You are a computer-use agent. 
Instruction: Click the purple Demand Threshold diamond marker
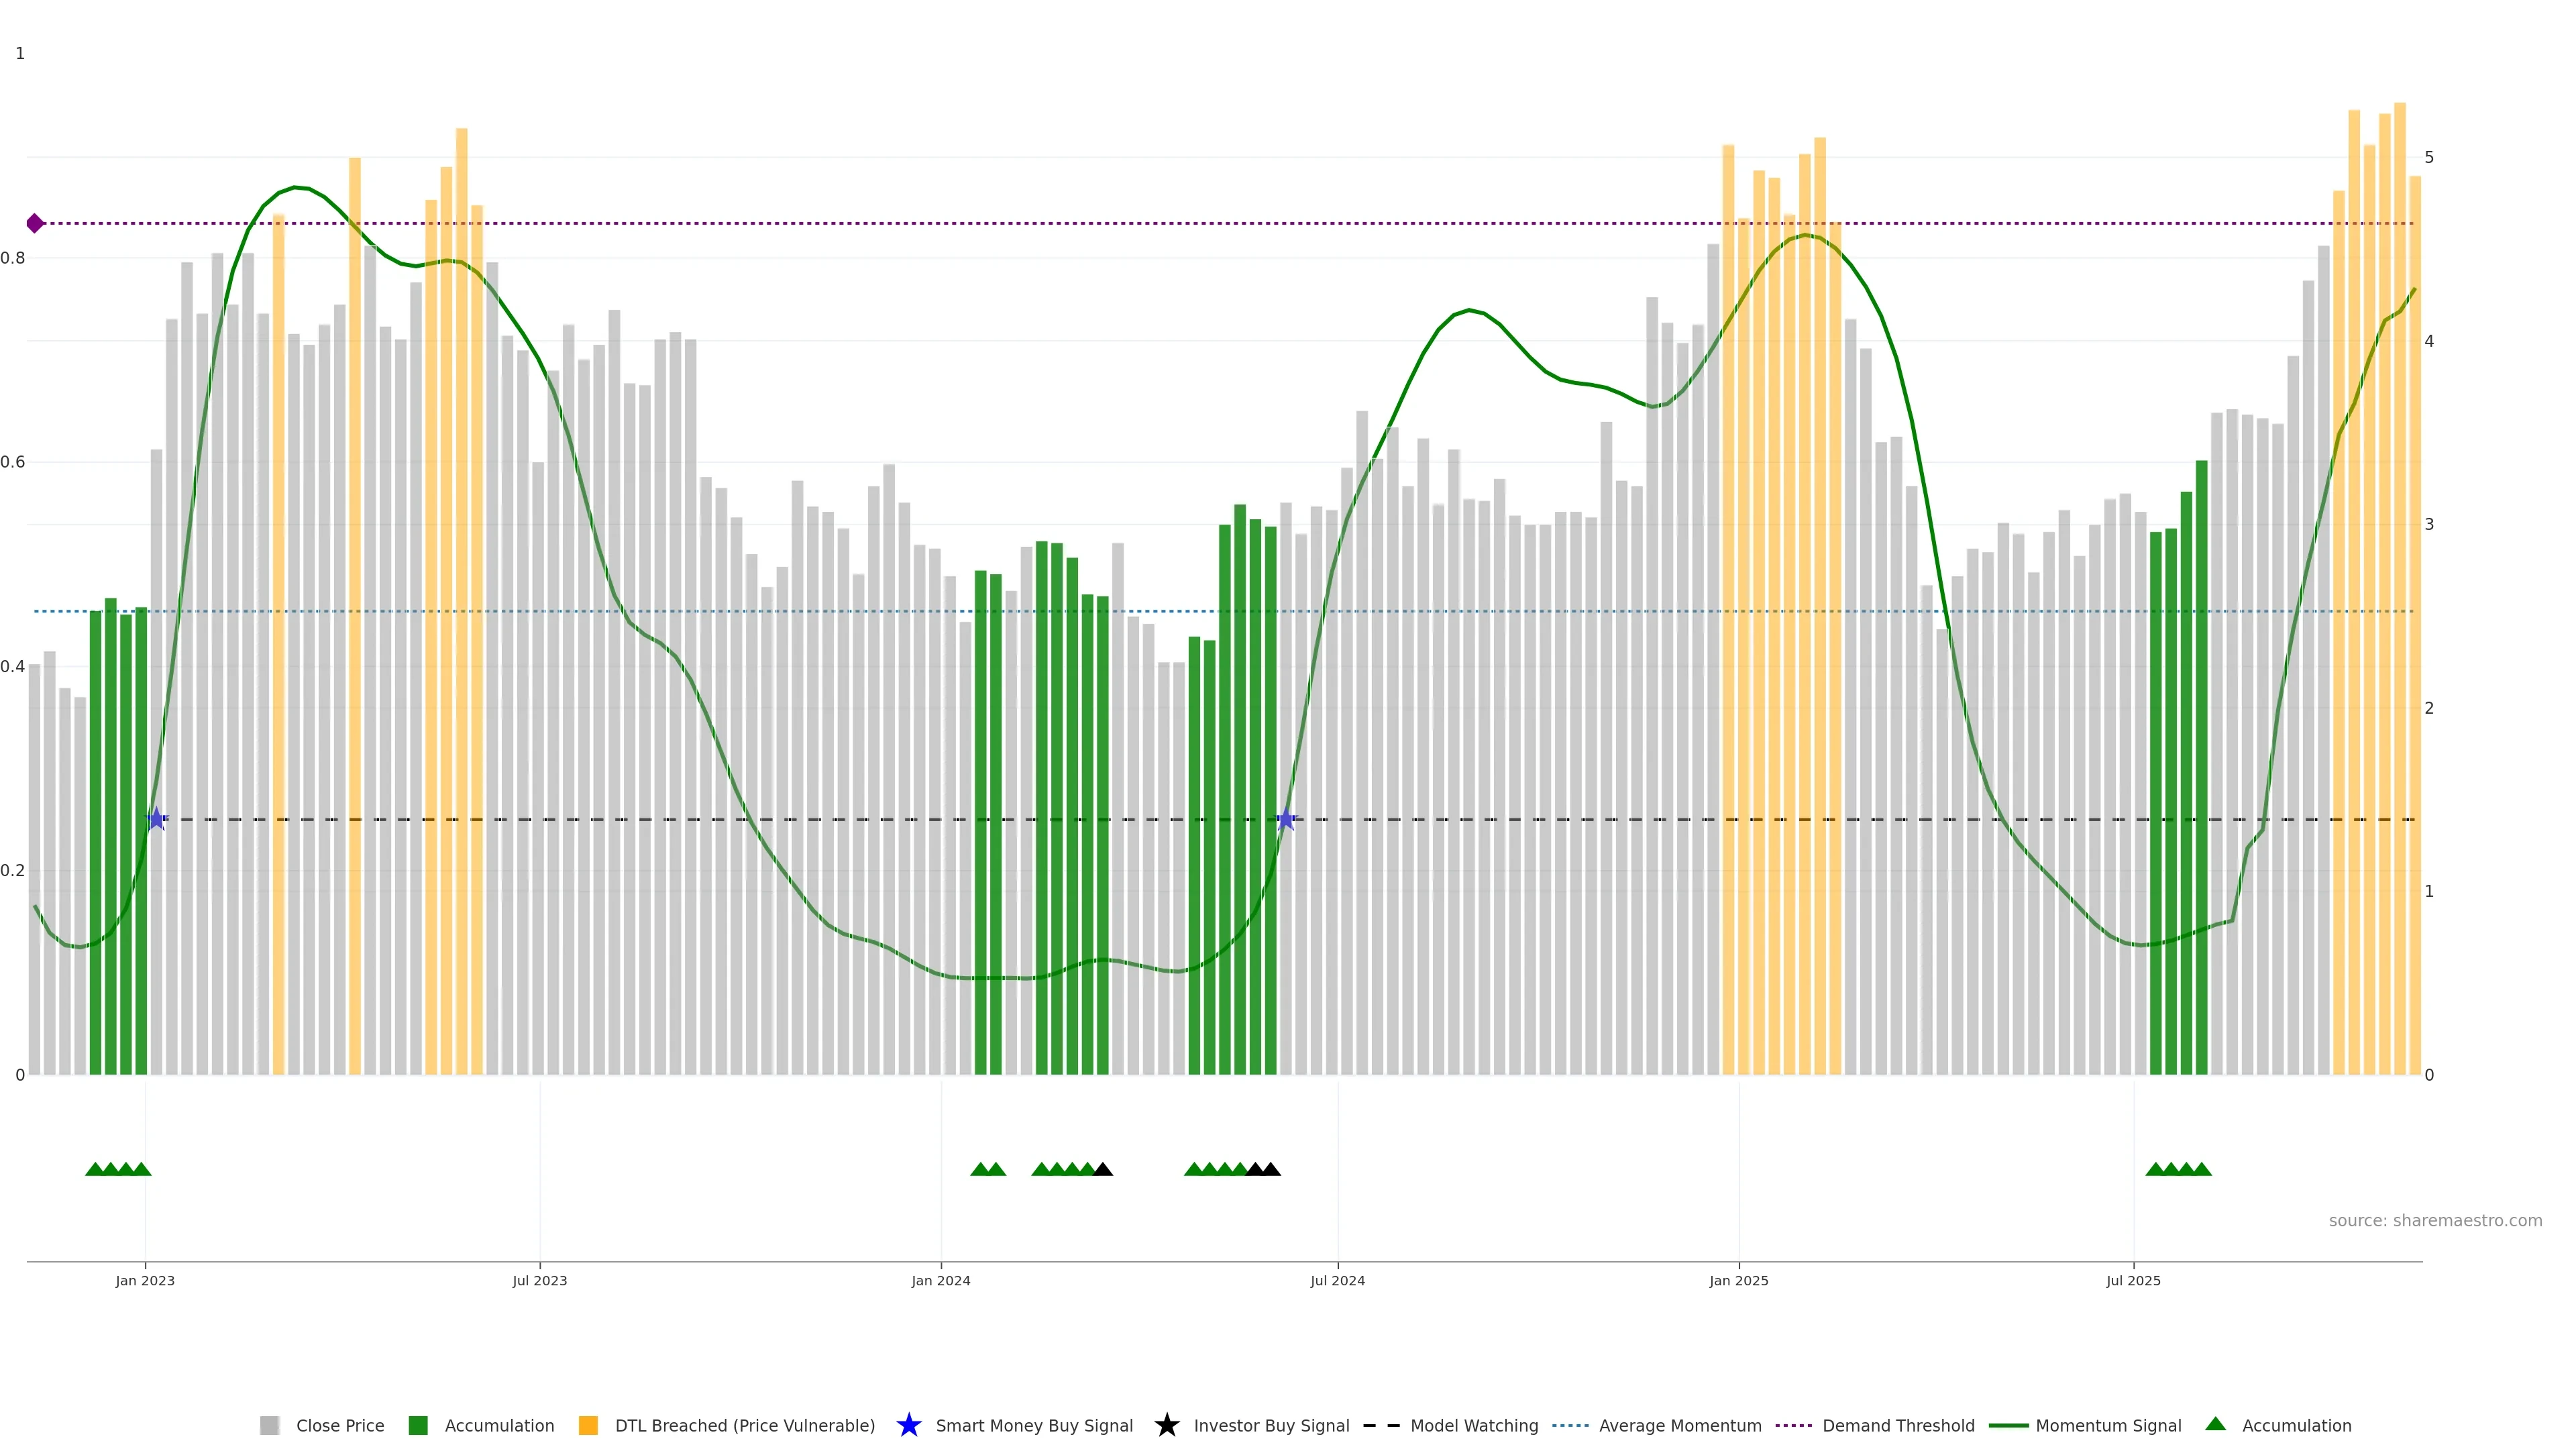point(35,223)
